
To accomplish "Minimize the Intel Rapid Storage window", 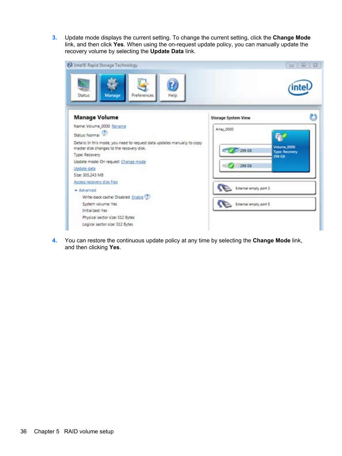I will click(291, 65).
